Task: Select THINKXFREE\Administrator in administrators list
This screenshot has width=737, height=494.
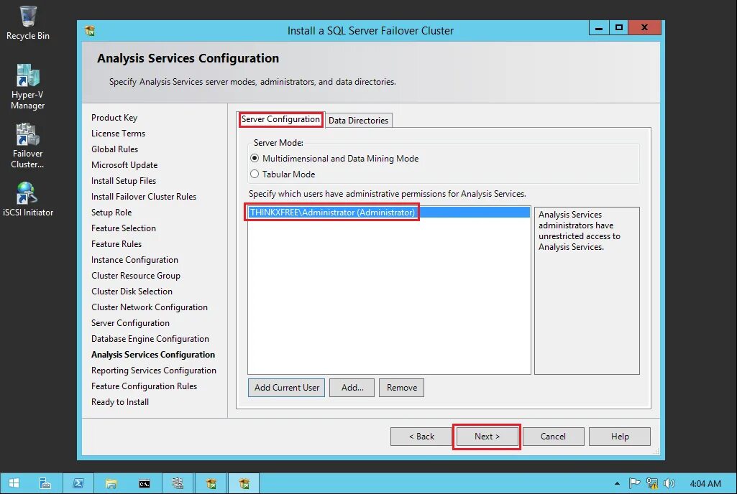Action: pyautogui.click(x=389, y=213)
